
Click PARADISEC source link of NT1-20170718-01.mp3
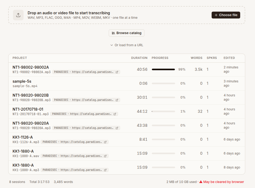click(84, 114)
